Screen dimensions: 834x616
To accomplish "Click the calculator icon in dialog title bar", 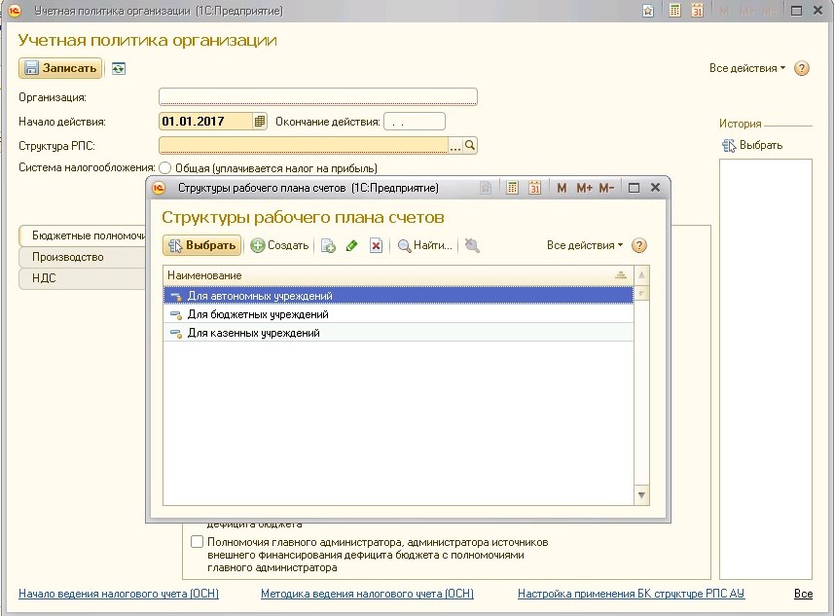I will pos(512,188).
